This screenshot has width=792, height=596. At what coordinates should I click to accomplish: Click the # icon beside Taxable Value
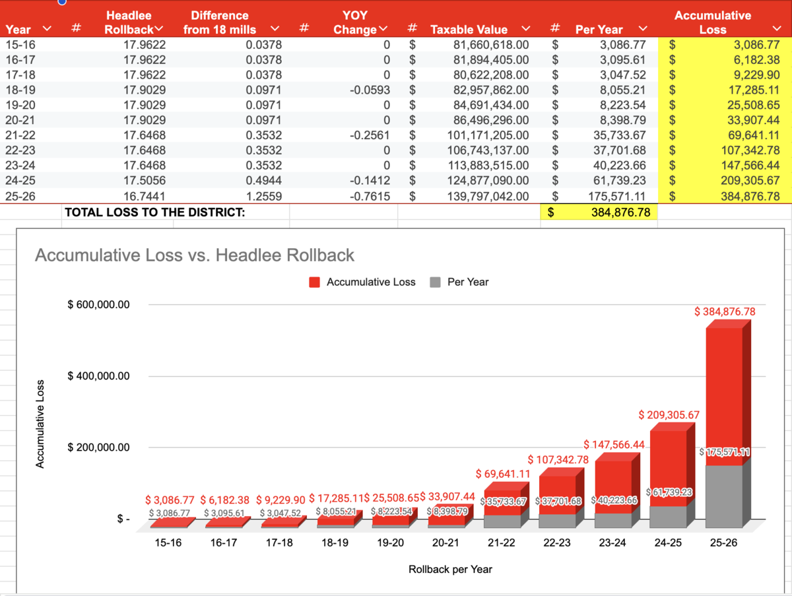click(x=554, y=29)
